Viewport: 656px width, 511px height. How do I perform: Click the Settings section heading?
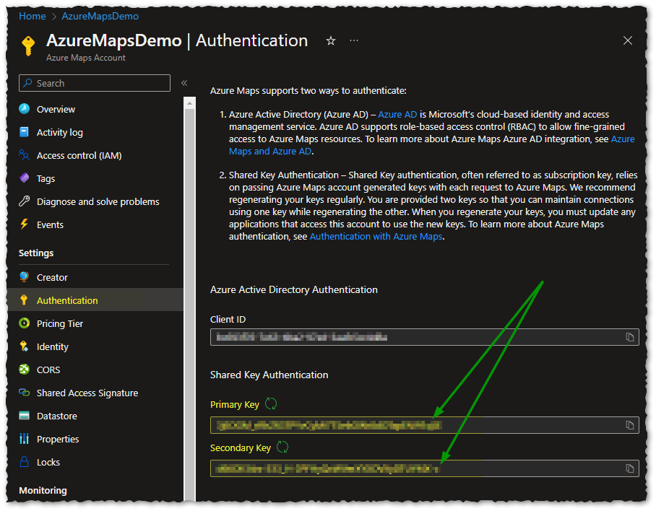36,253
